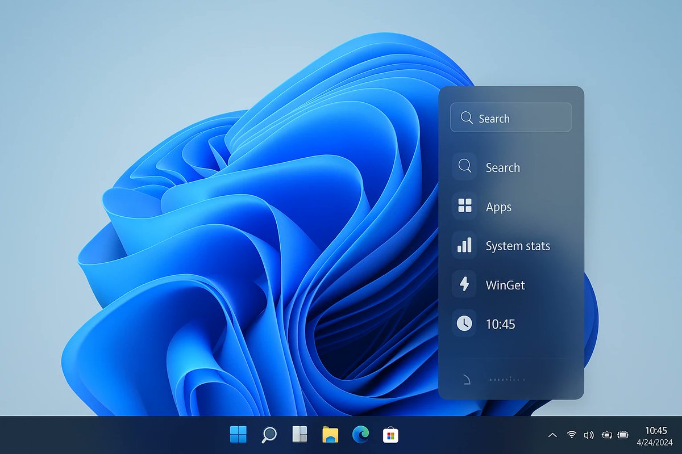Open the Windows Start menu
The height and width of the screenshot is (454, 682).
pyautogui.click(x=238, y=435)
